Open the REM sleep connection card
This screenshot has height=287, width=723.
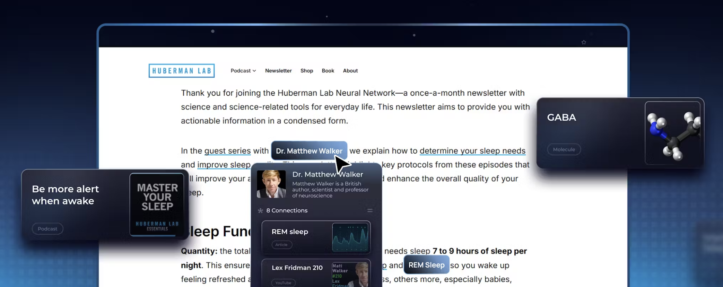pos(316,237)
